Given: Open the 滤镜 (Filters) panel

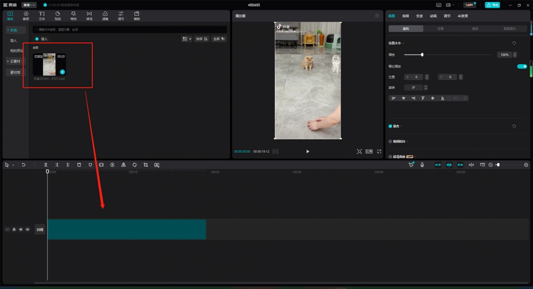Looking at the screenshot, I should point(105,16).
